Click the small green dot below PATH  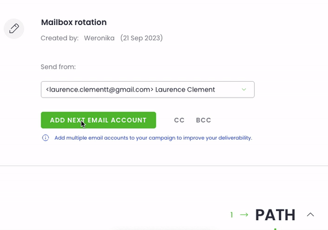[x=275, y=229]
